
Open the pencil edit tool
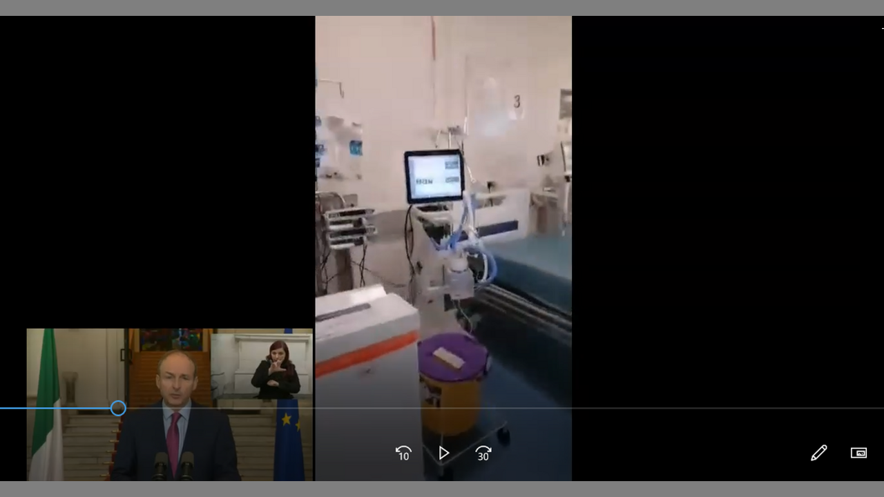818,453
